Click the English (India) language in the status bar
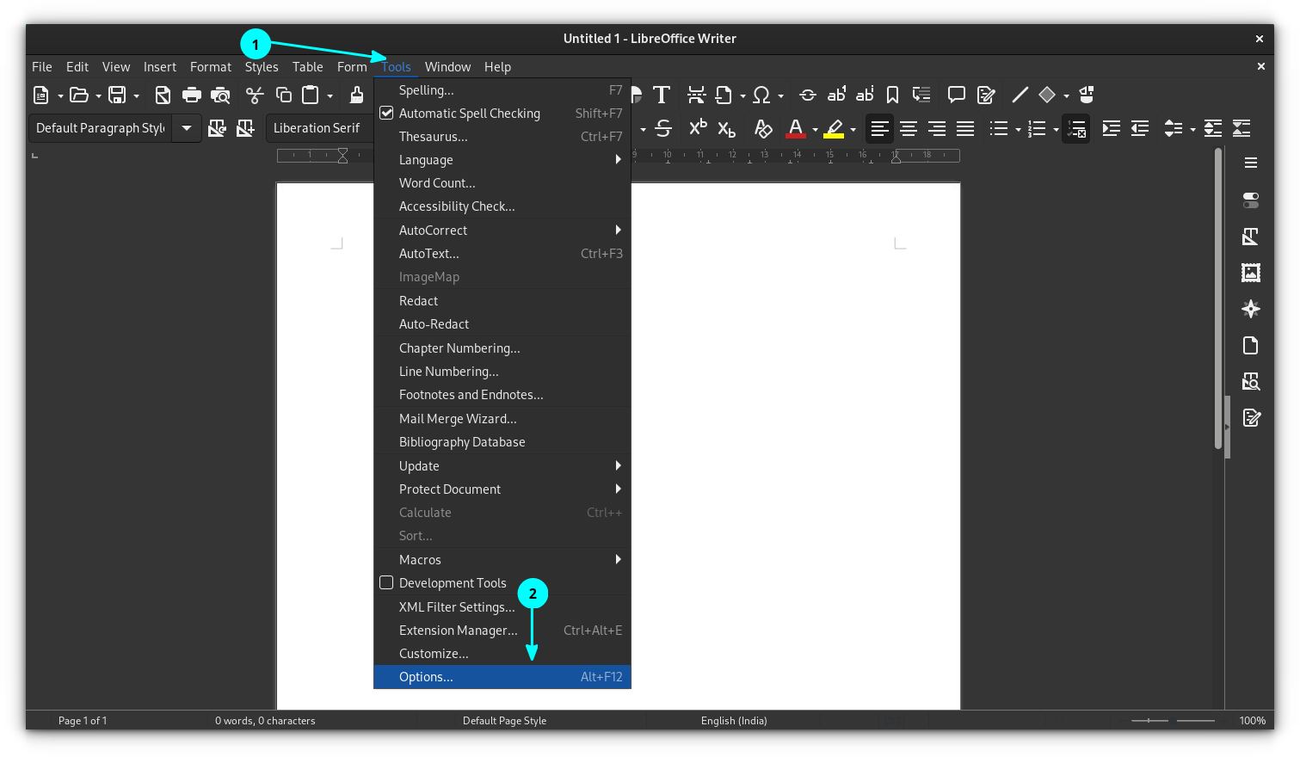The width and height of the screenshot is (1300, 757). pyautogui.click(x=734, y=721)
